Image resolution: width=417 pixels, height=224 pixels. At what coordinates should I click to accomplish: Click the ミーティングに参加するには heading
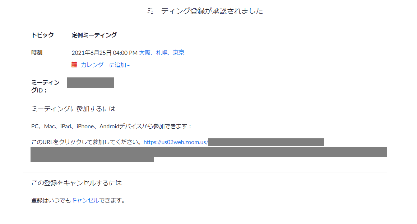[73, 109]
